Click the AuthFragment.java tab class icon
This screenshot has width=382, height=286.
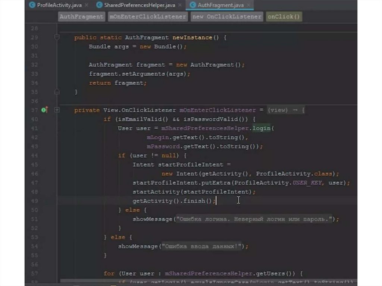coord(193,5)
